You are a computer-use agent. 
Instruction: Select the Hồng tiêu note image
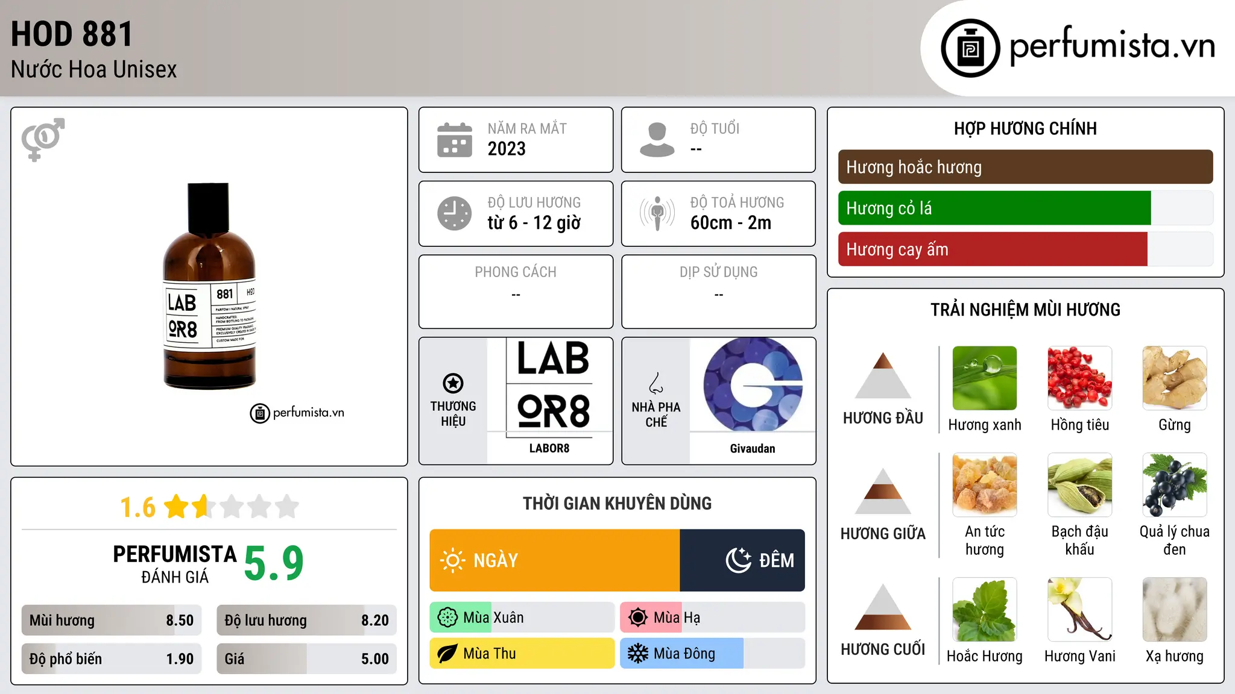pos(1079,378)
